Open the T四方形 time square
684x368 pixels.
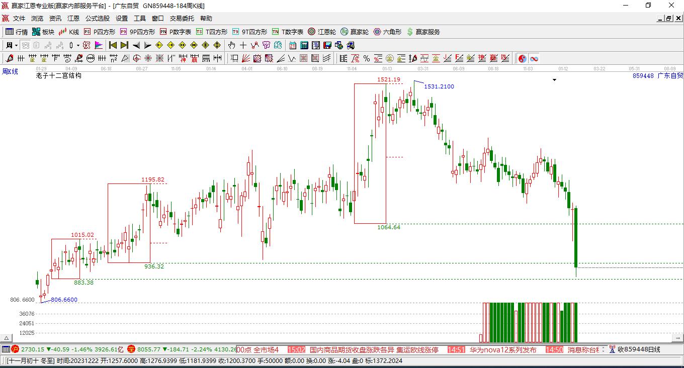click(212, 32)
